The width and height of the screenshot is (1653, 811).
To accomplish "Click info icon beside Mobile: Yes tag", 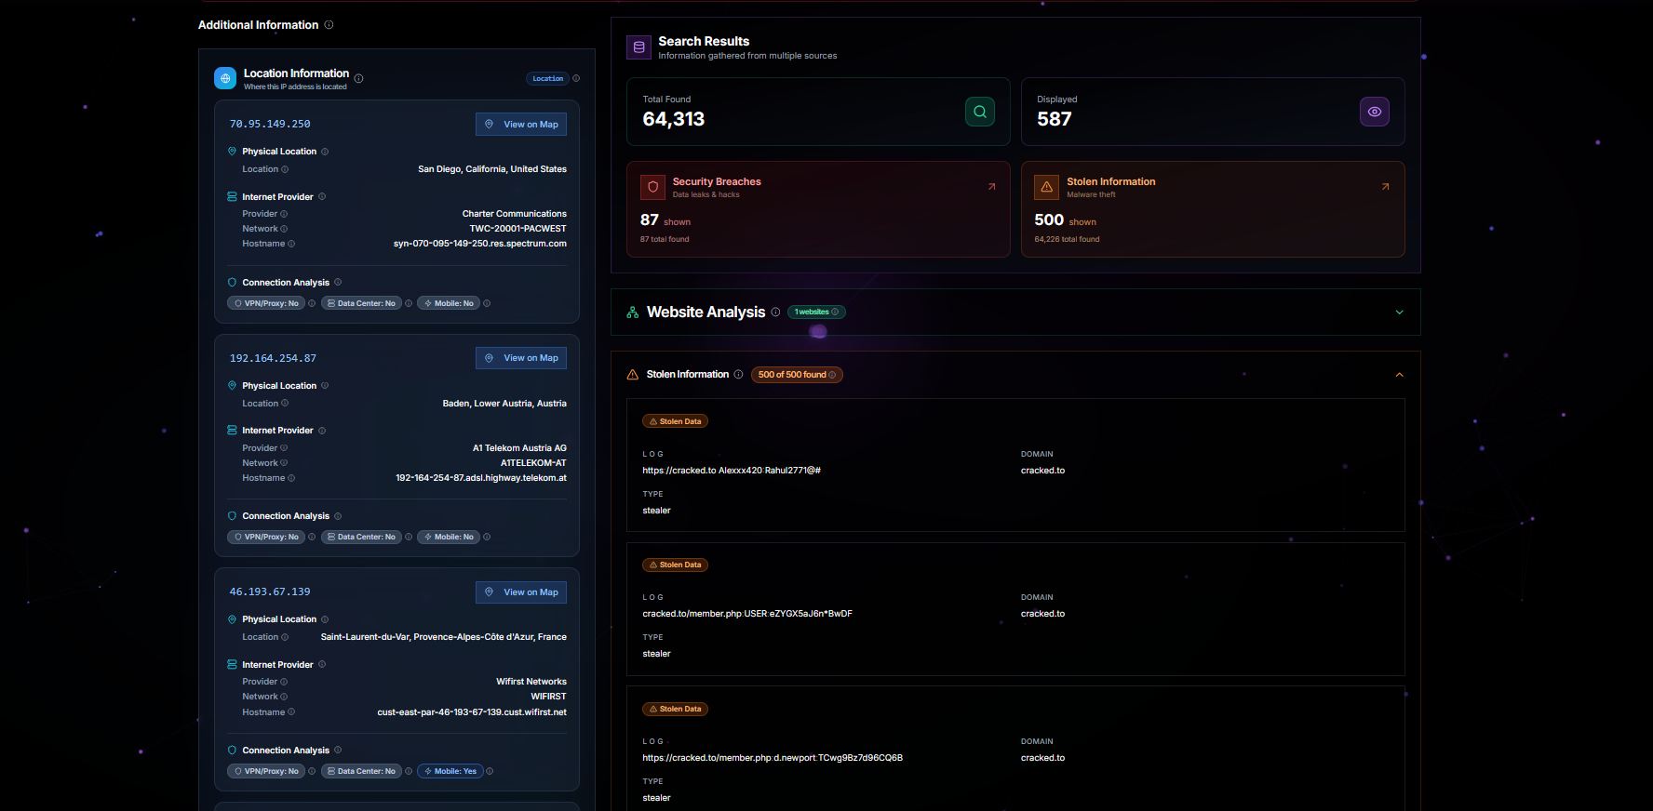I will coord(490,771).
